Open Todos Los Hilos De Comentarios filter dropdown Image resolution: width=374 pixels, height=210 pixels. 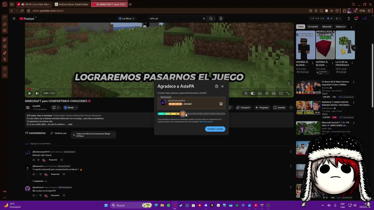[93, 135]
